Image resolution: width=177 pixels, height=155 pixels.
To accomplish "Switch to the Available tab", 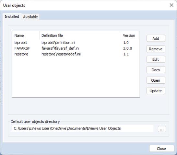I will point(30,17).
